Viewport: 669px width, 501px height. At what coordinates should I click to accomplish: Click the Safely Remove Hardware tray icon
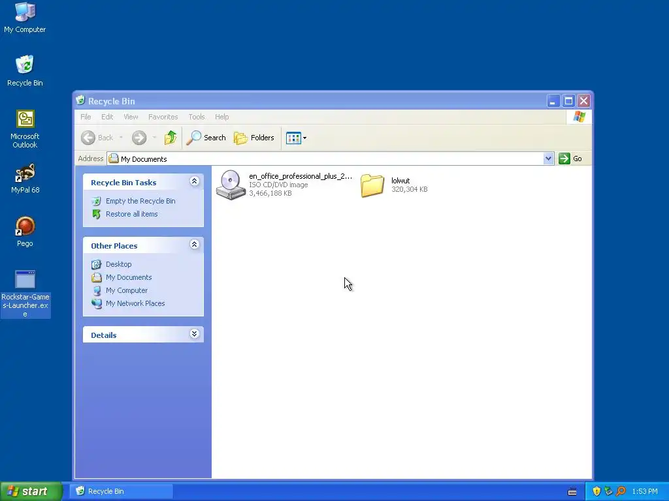pyautogui.click(x=608, y=491)
